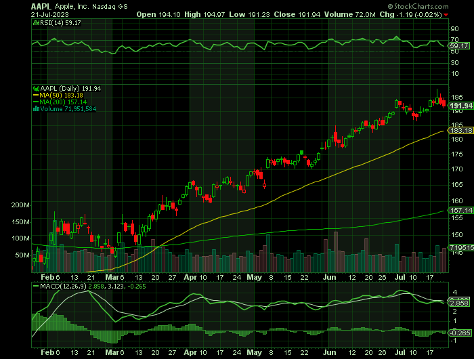
Task: Click the AAPL ticker symbol title
Action: pyautogui.click(x=41, y=6)
